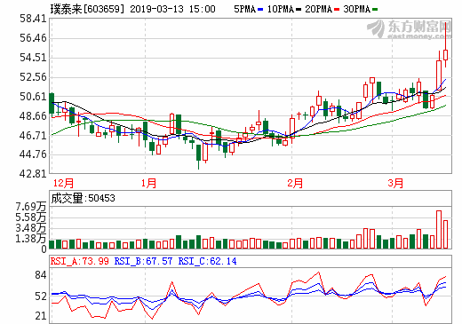Image resolution: width=462 pixels, height=324 pixels.
Task: Click the 46.71 price axis label
Action: click(33, 136)
